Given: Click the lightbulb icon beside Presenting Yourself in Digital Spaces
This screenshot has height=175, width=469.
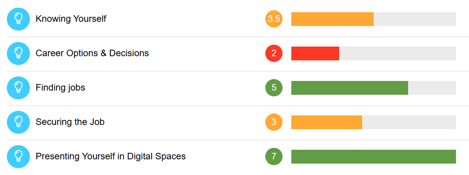Looking at the screenshot, I should 18,156.
